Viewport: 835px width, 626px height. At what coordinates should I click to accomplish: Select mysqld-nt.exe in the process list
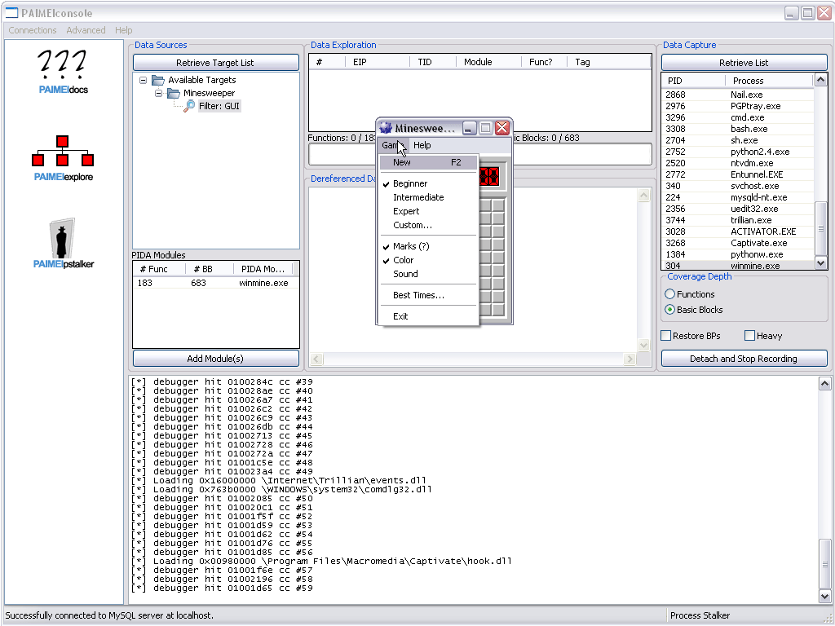pyautogui.click(x=738, y=197)
